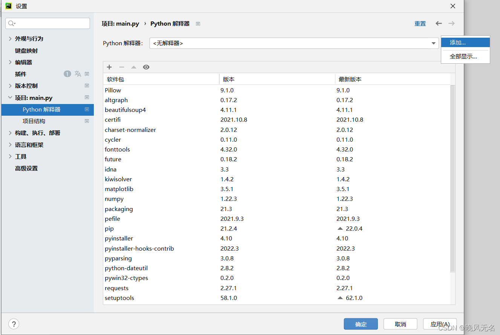Expand 编辑器 section

click(x=10, y=62)
